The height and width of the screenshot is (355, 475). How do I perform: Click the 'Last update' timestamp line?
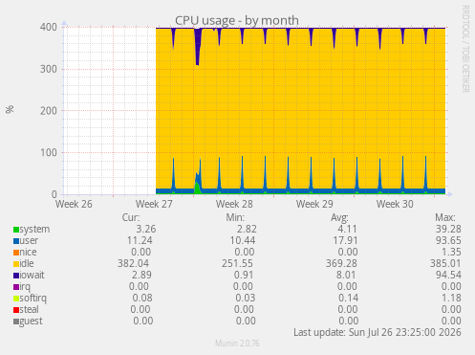[378, 333]
